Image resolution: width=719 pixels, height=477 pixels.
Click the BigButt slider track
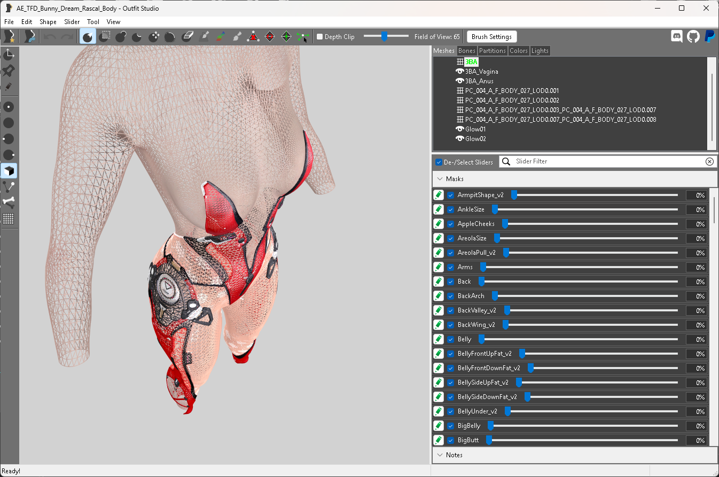[x=582, y=440]
